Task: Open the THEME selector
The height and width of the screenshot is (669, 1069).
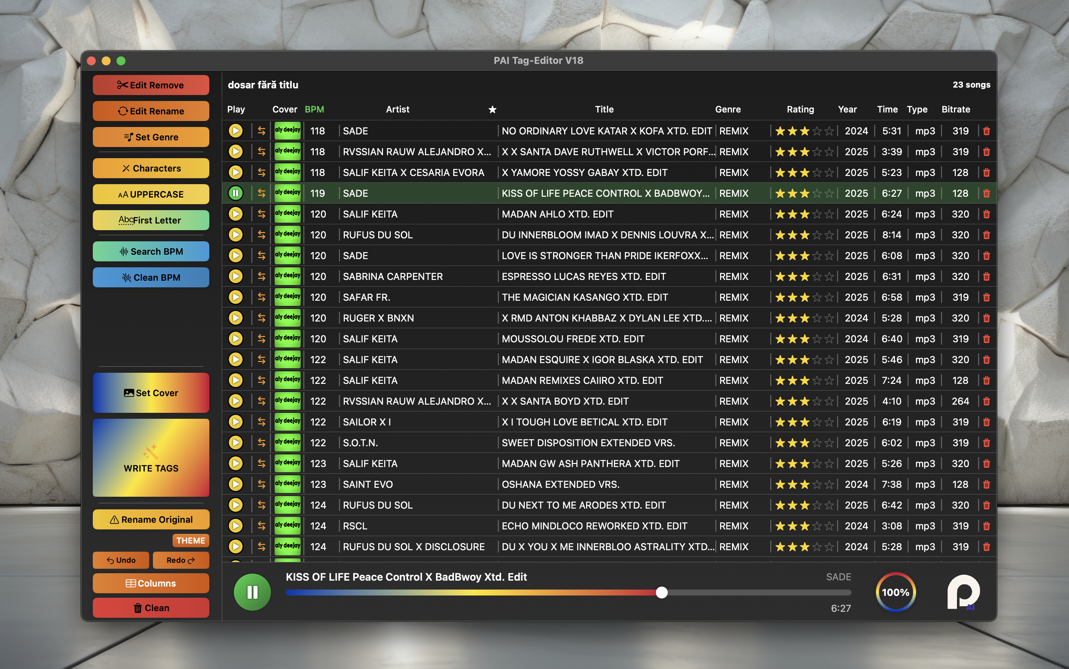Action: tap(191, 540)
